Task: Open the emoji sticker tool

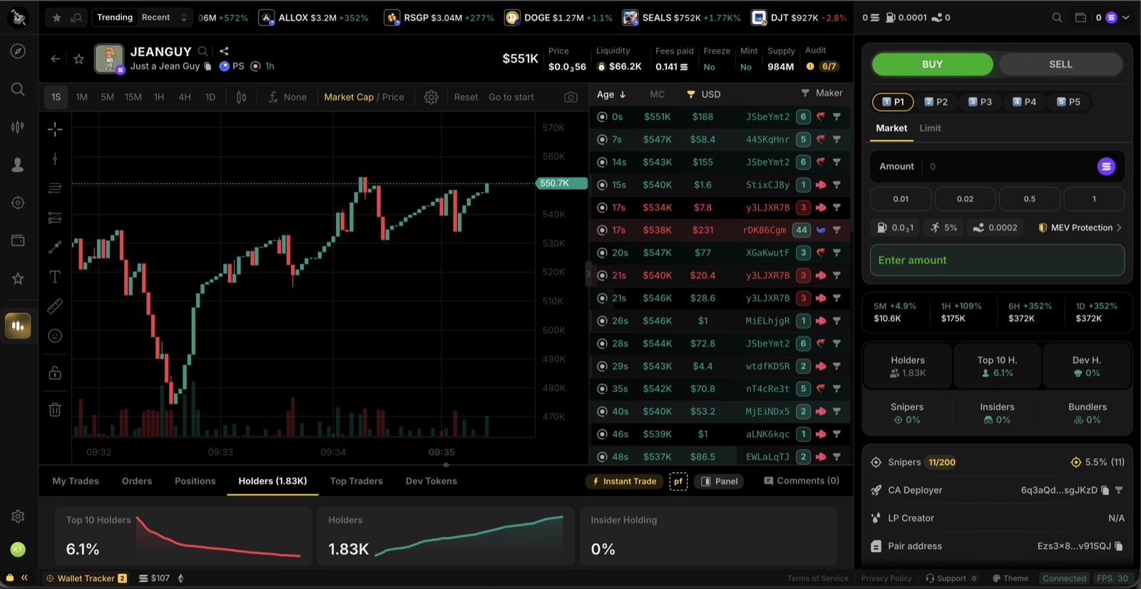Action: [55, 336]
